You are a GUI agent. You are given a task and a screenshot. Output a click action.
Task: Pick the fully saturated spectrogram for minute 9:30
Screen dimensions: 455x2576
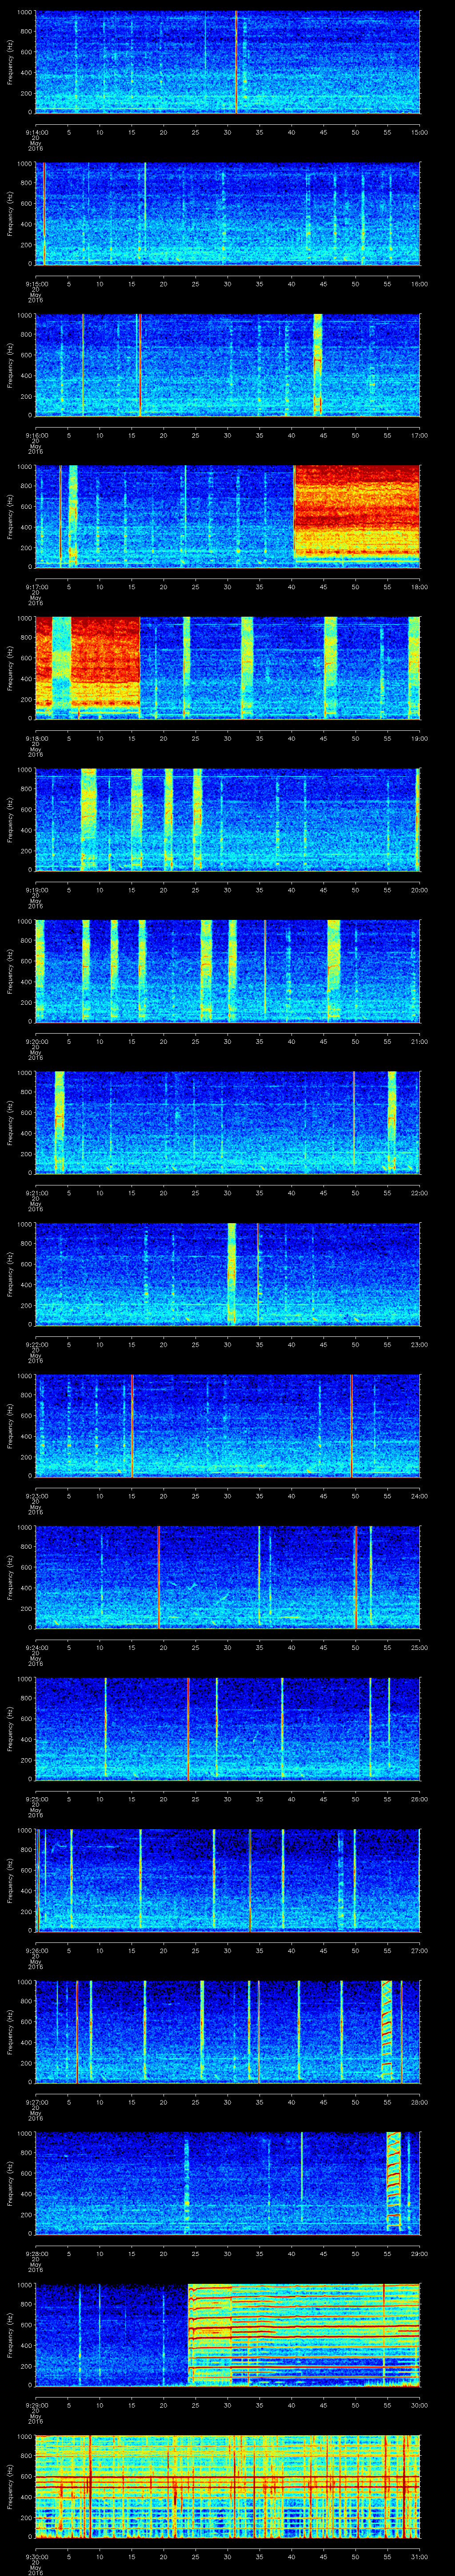point(227,2486)
